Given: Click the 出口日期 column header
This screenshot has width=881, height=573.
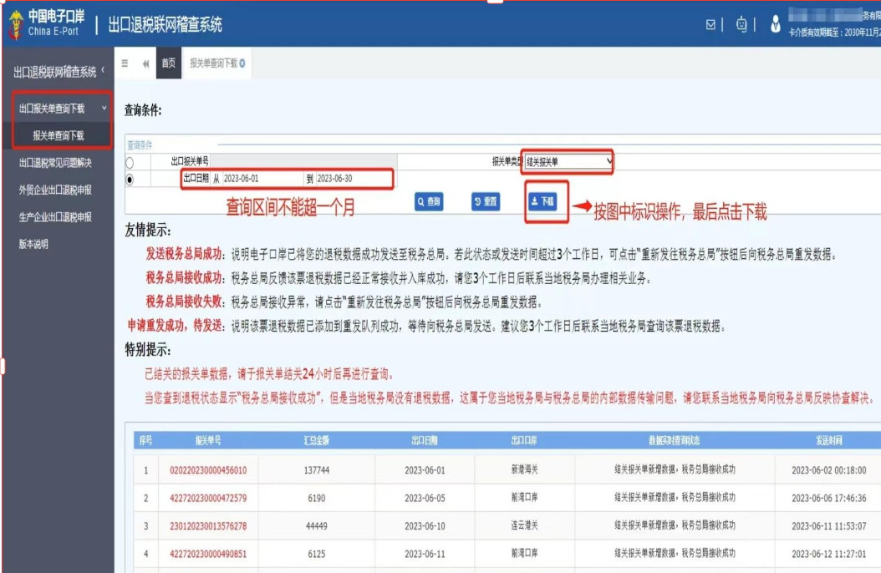Looking at the screenshot, I should pos(425,440).
